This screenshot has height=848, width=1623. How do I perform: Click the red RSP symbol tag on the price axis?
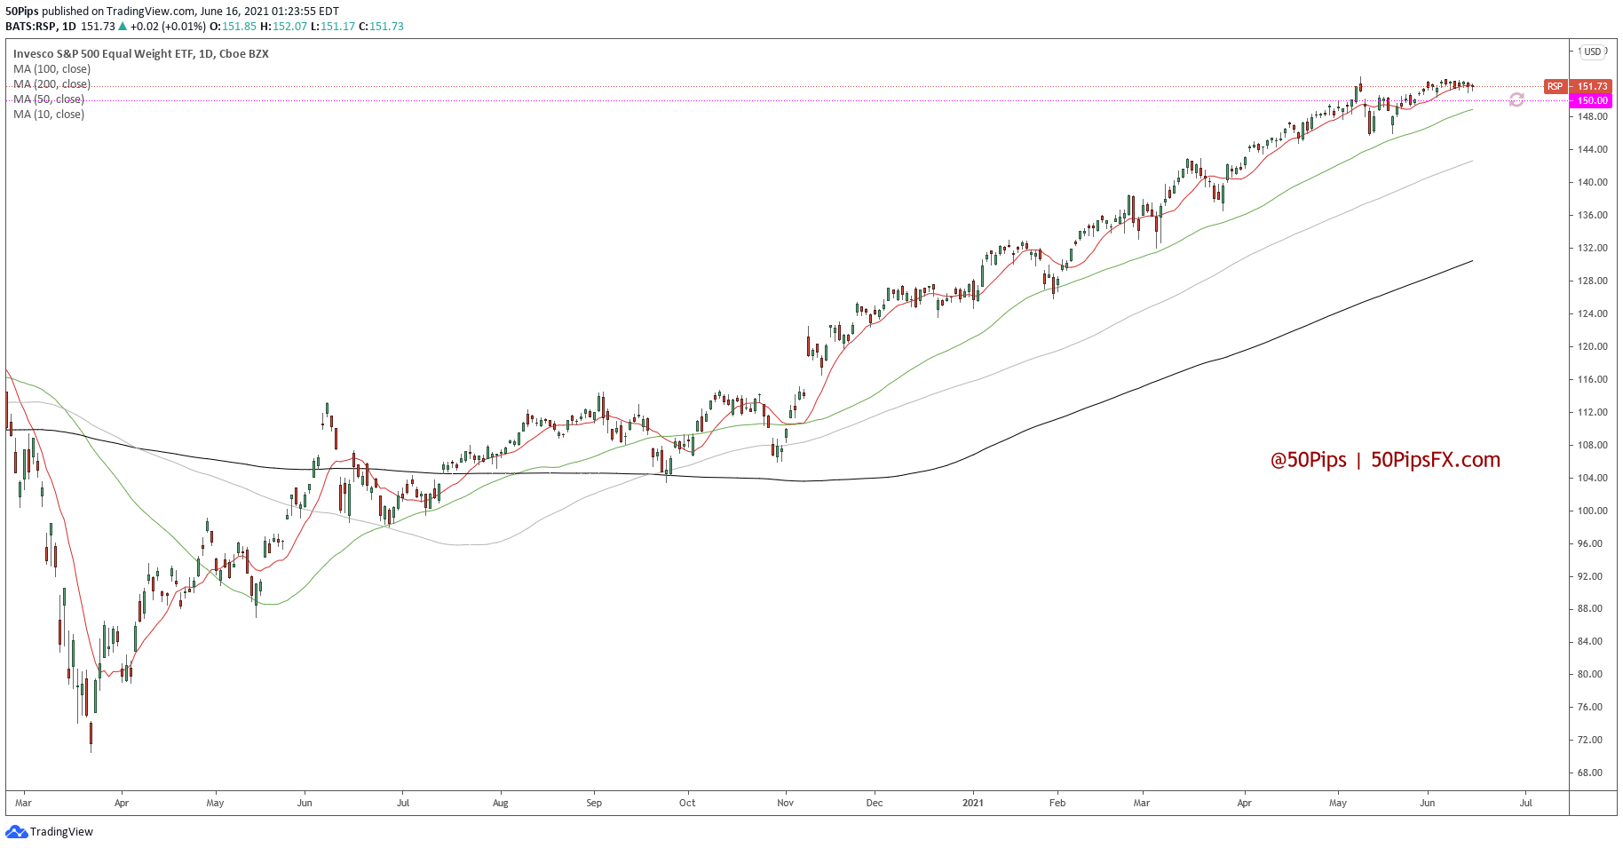(1555, 86)
